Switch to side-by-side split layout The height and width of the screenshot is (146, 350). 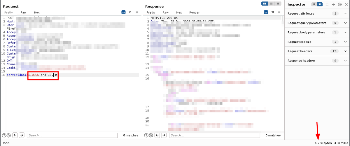point(265,3)
